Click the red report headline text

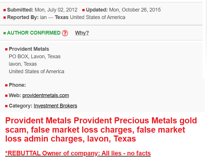(x=101, y=129)
